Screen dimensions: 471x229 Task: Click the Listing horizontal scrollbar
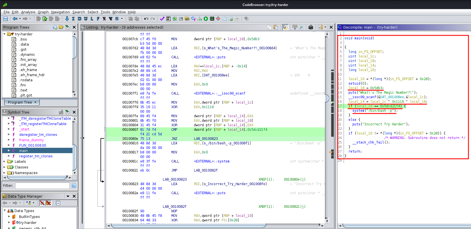point(188,226)
